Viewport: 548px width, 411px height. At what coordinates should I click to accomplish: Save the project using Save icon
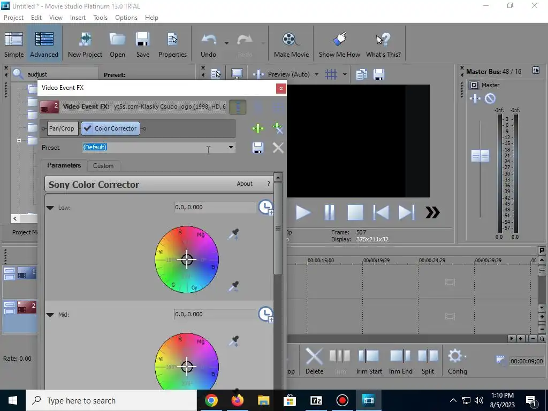click(142, 44)
